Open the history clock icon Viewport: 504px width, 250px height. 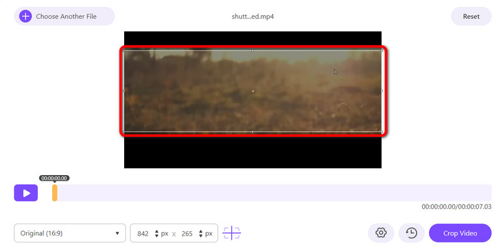click(x=411, y=233)
